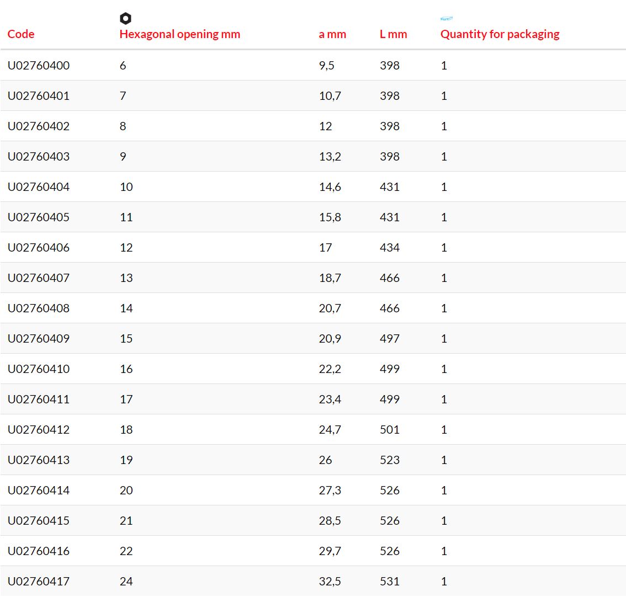Screen dimensions: 626x597
Task: Click hexagonal opening value 24
Action: (126, 581)
